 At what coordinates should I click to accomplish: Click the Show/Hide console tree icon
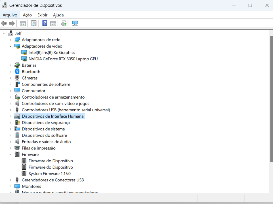click(x=23, y=23)
